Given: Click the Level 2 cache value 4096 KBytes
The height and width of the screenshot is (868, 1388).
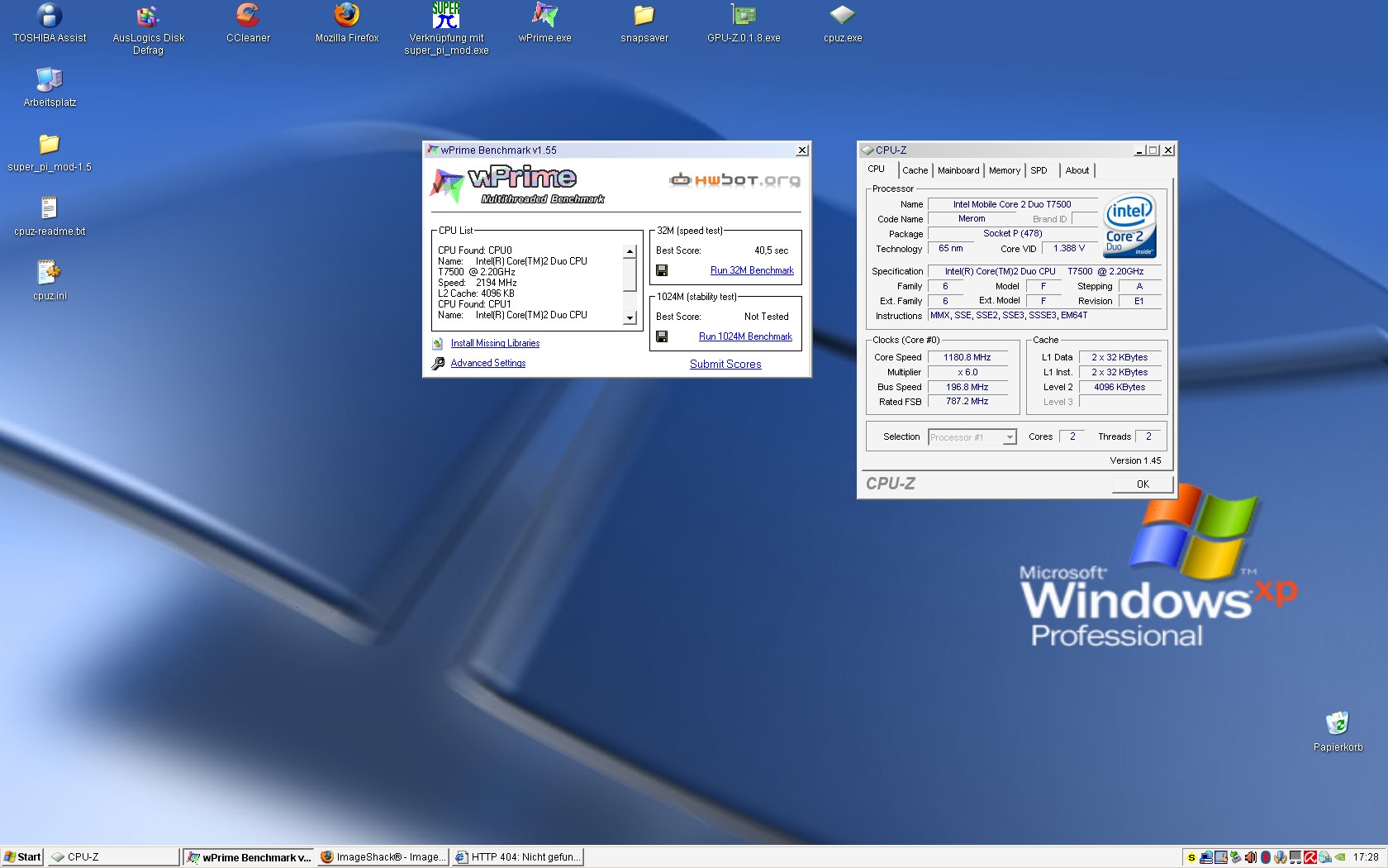Looking at the screenshot, I should click(x=1119, y=387).
